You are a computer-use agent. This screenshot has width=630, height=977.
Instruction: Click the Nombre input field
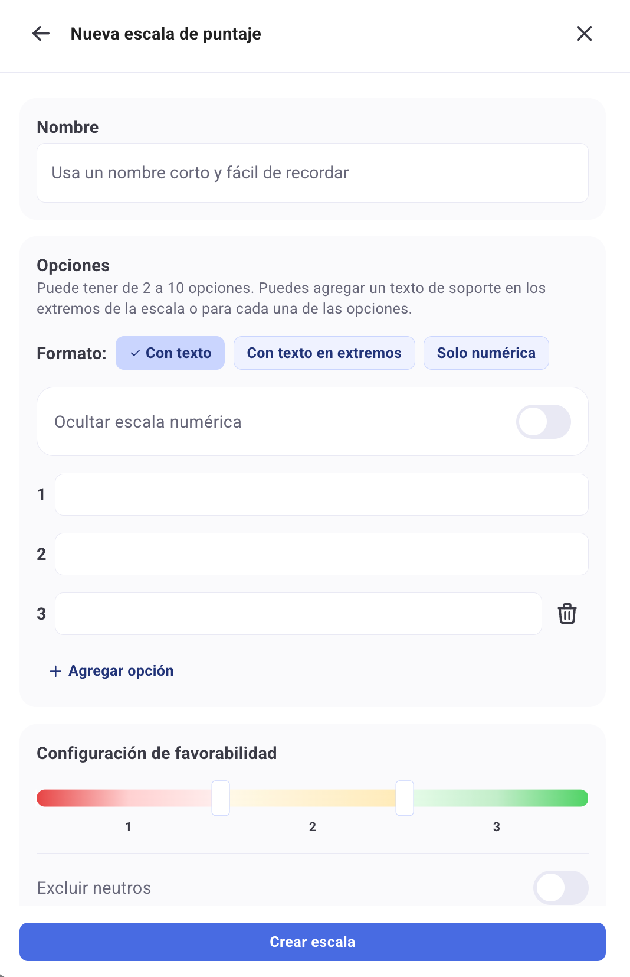pyautogui.click(x=312, y=173)
